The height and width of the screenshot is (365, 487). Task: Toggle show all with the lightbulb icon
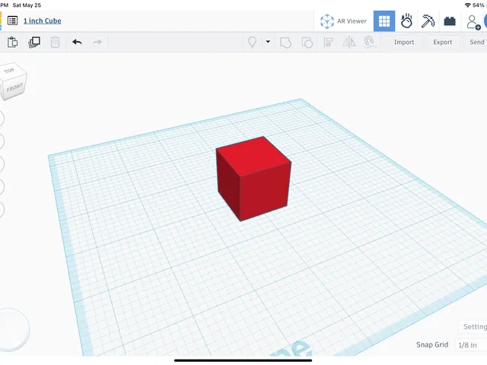click(x=252, y=42)
